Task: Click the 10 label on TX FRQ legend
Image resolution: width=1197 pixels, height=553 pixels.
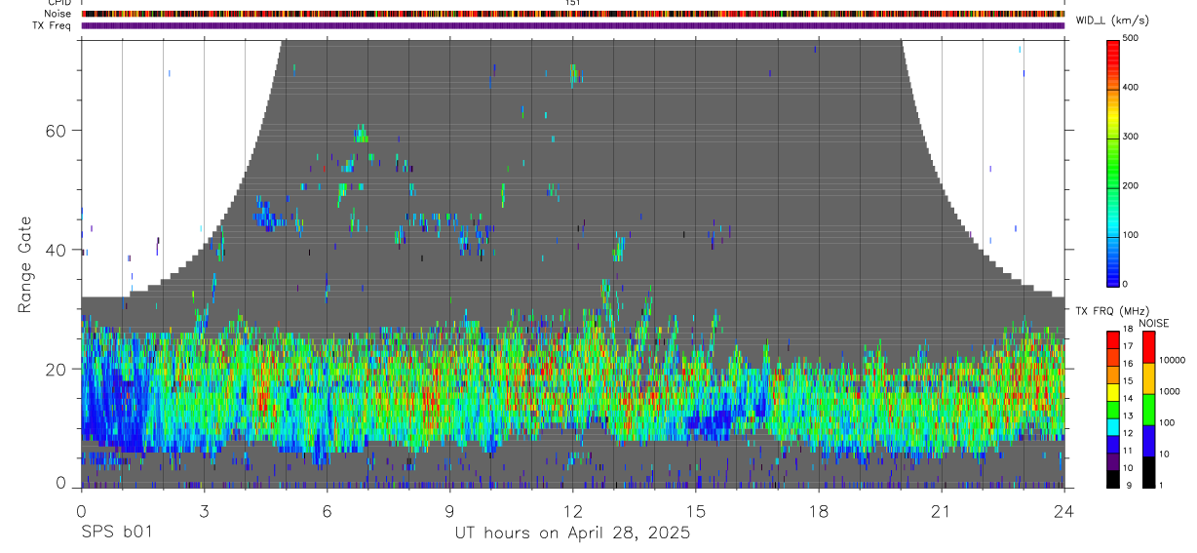Action: 1128,468
